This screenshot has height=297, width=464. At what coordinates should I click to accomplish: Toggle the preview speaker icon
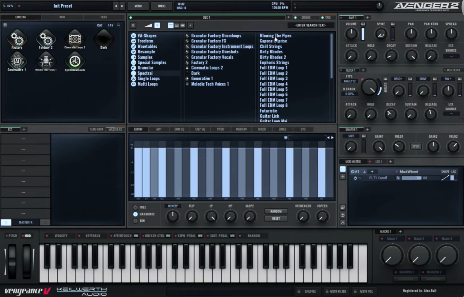(157, 25)
